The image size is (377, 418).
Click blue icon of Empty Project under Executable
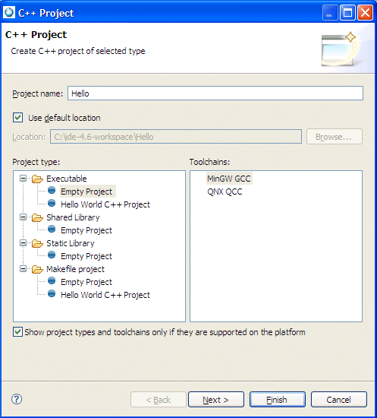[x=52, y=190]
